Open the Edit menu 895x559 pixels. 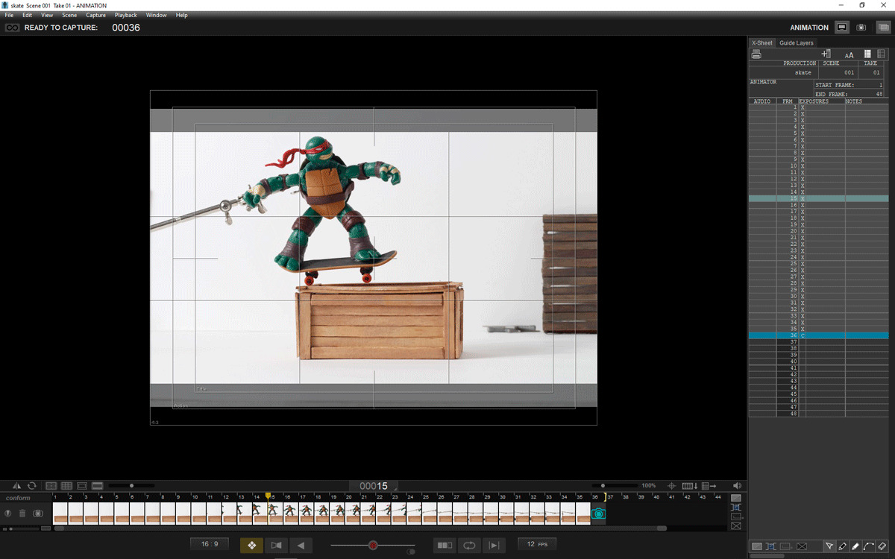(x=27, y=15)
